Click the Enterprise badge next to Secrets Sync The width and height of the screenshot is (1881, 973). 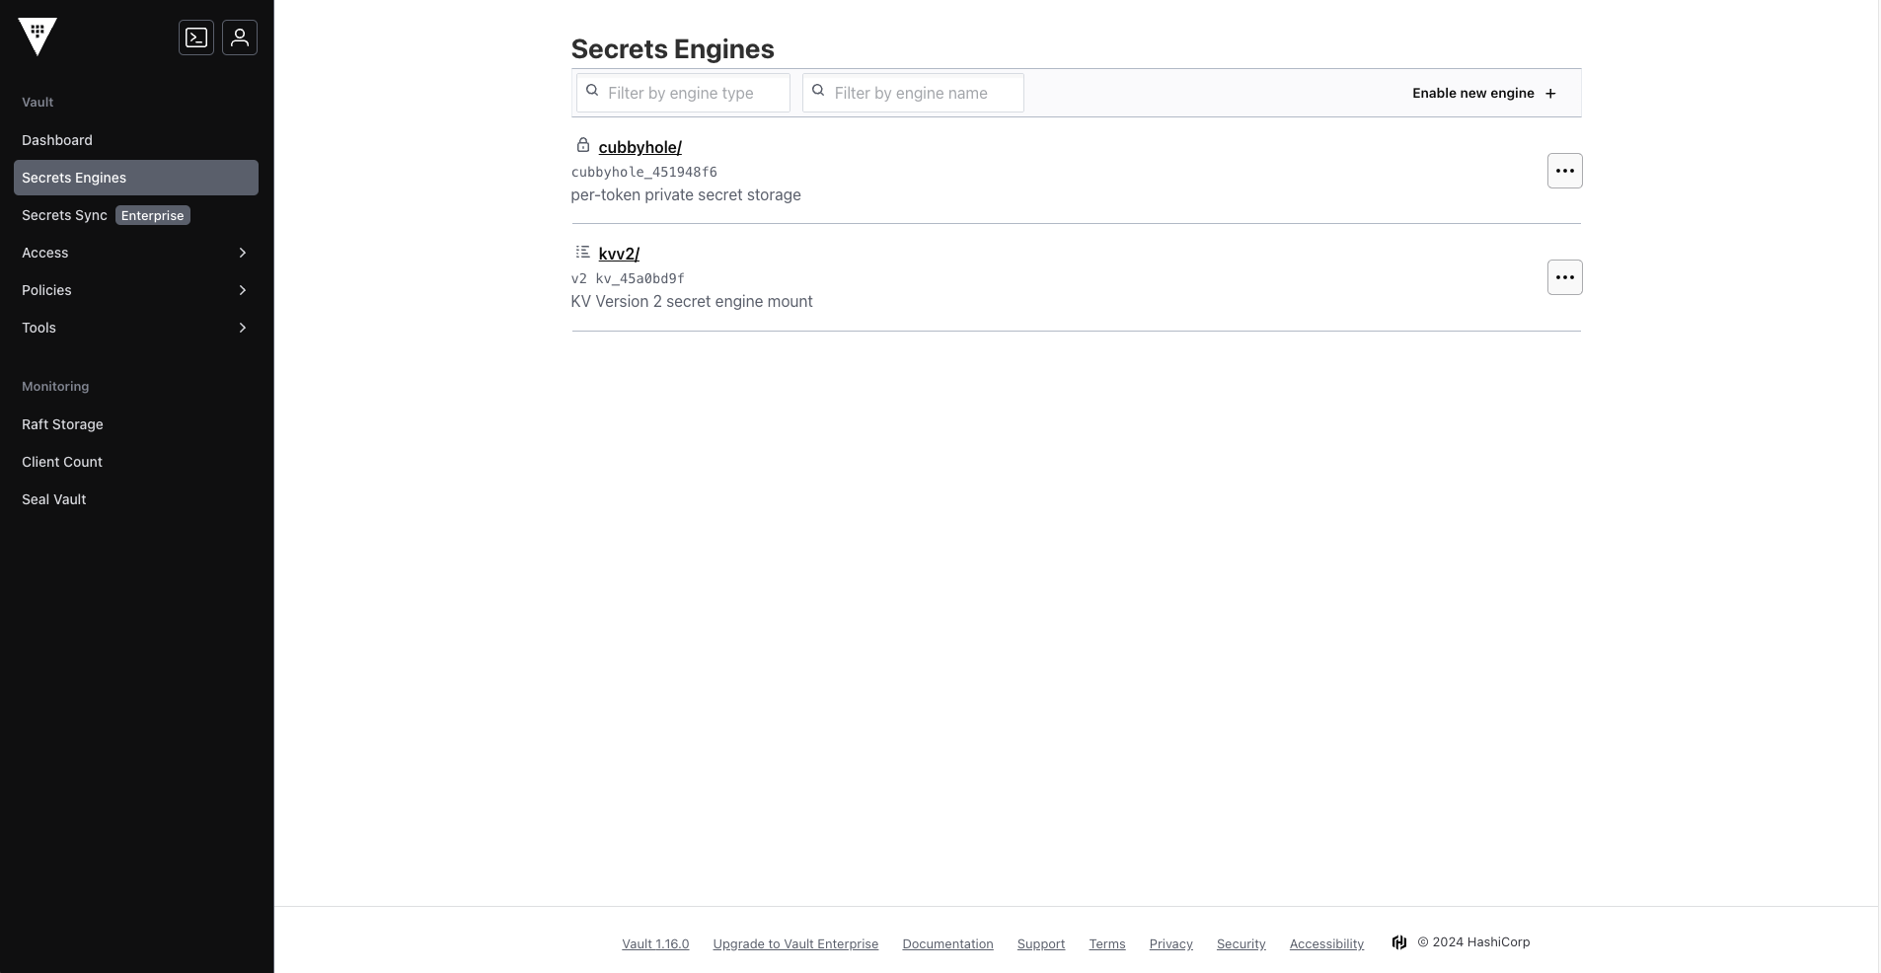coord(153,215)
